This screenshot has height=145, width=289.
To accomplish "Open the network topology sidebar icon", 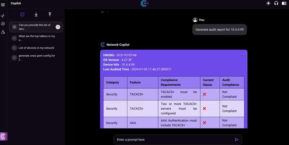I will [x=3, y=24].
